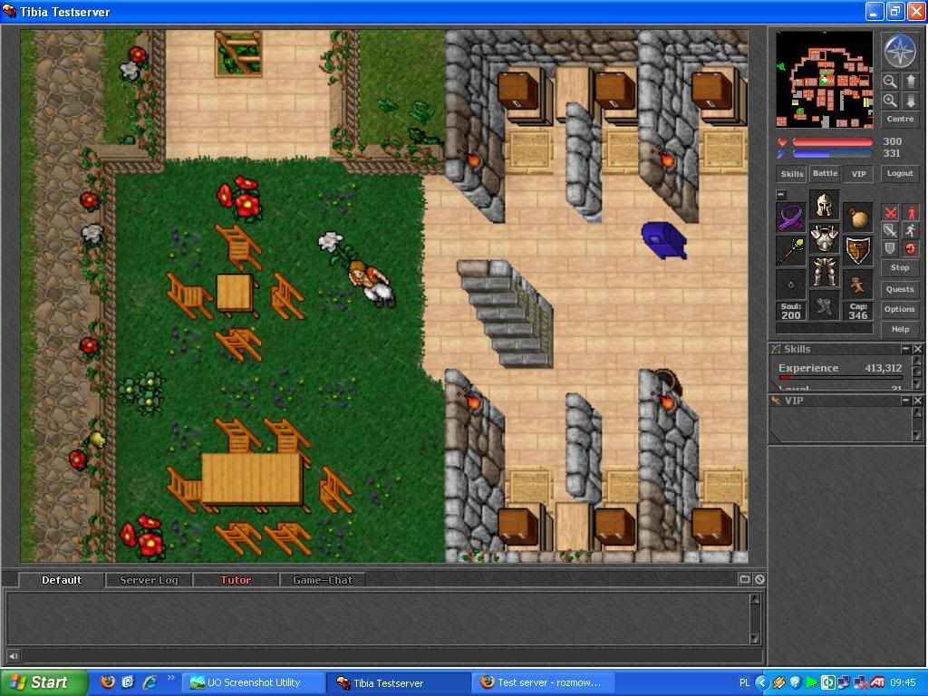Screen dimensions: 928x696
Task: Click the chat message input field
Action: (x=391, y=656)
